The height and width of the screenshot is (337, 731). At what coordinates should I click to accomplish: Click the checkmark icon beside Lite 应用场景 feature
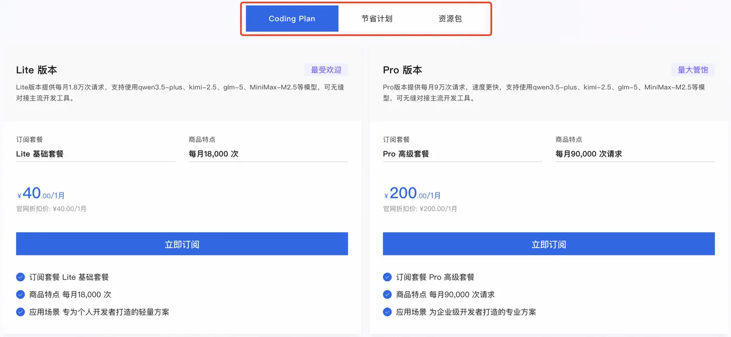tap(20, 312)
